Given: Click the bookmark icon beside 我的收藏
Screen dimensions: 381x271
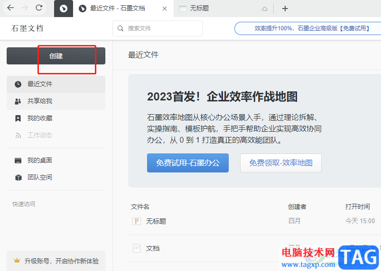Looking at the screenshot, I should pos(18,118).
